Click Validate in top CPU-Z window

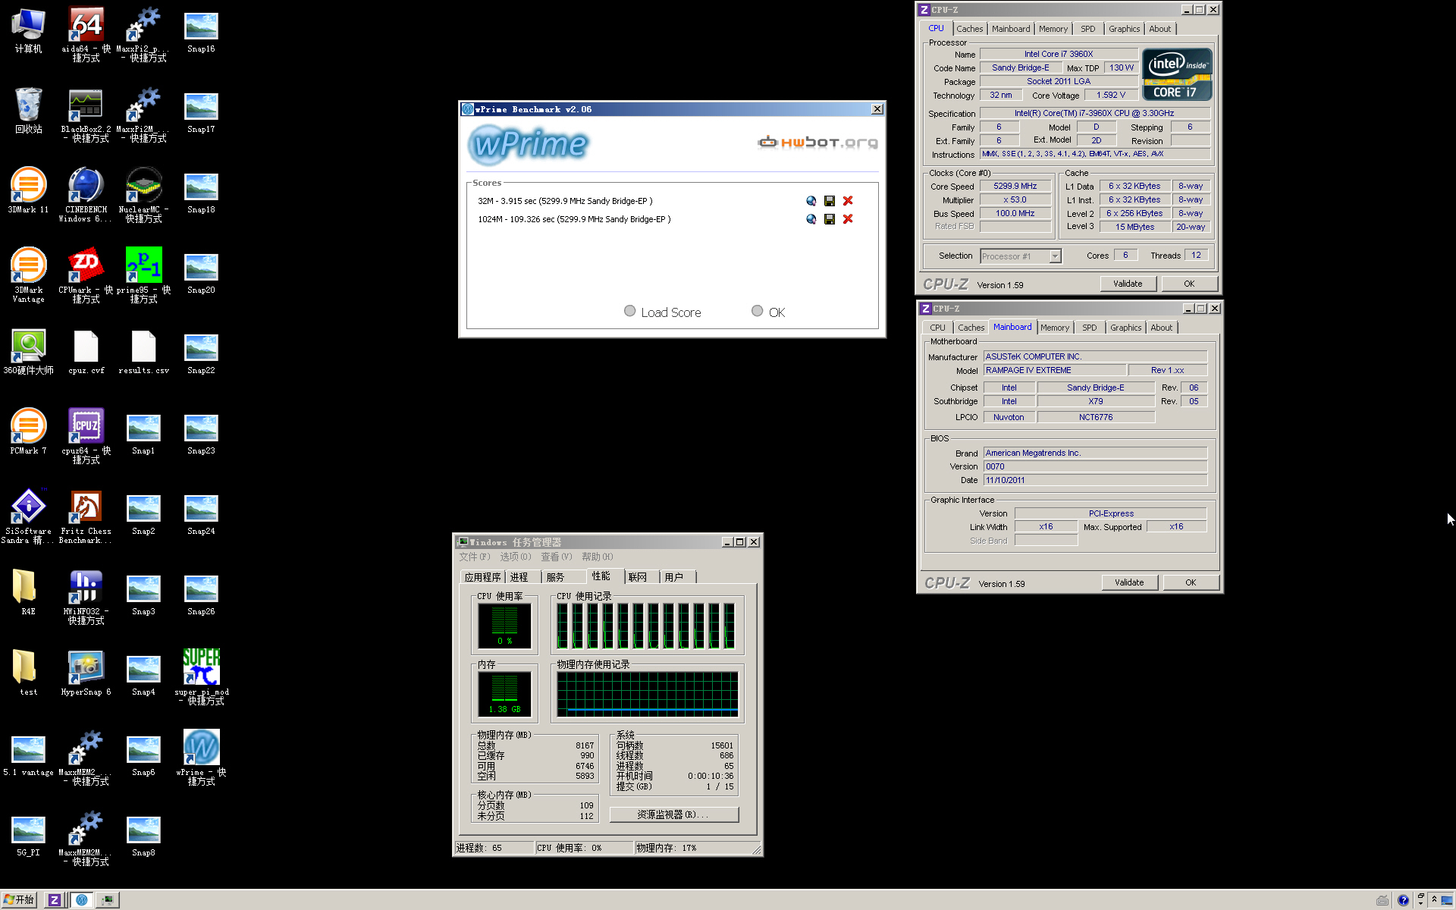pyautogui.click(x=1128, y=284)
